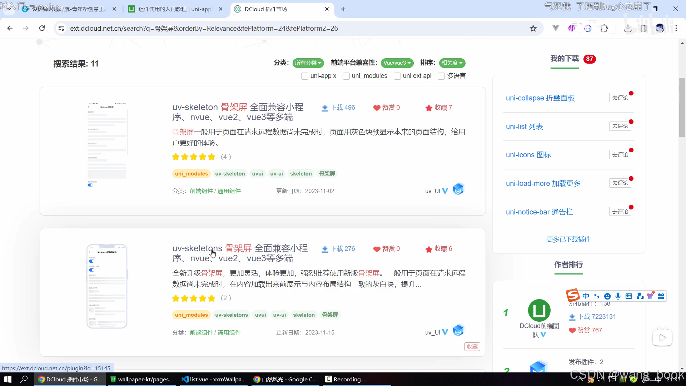Expand the 所有分类 category dropdown
This screenshot has height=386, width=686.
(x=308, y=63)
